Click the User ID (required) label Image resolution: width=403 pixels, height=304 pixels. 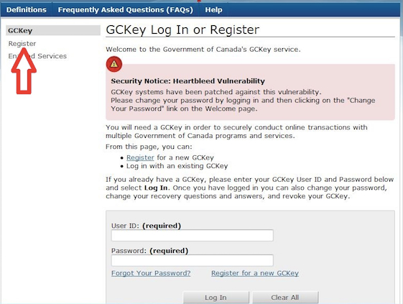click(x=147, y=226)
